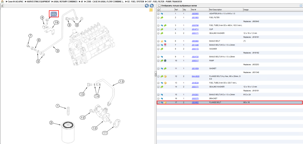The height and width of the screenshot is (144, 303).
Task: Click green arrow icon in ref 14 SEALING WASHER row
Action: point(162,87)
